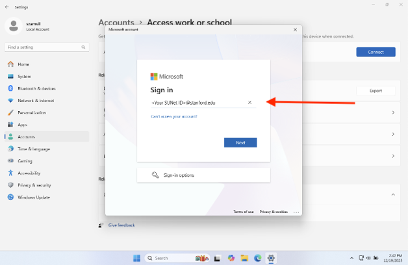
Task: Click the Next button in sign-in dialog
Action: coord(240,142)
